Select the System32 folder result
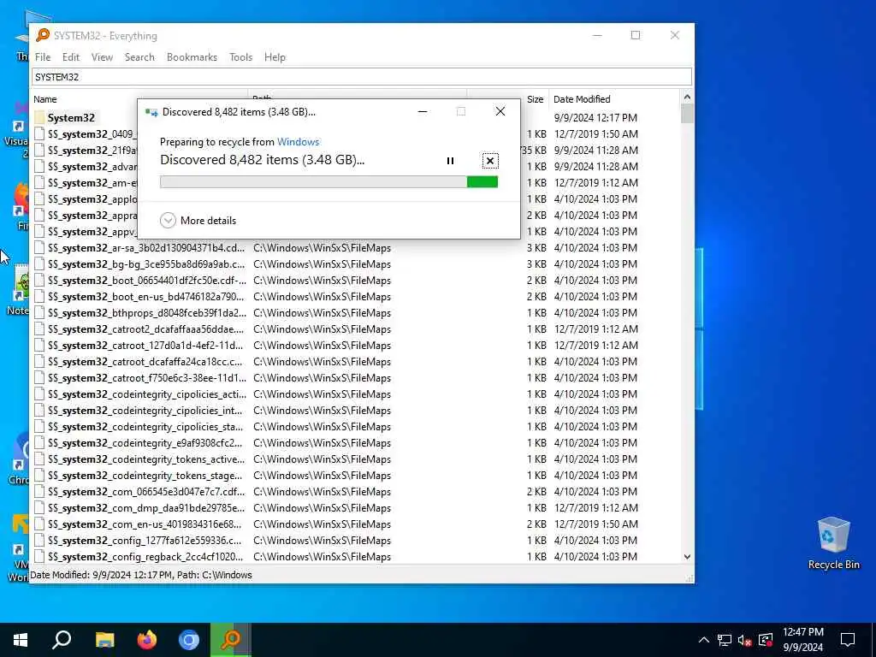 click(x=71, y=118)
